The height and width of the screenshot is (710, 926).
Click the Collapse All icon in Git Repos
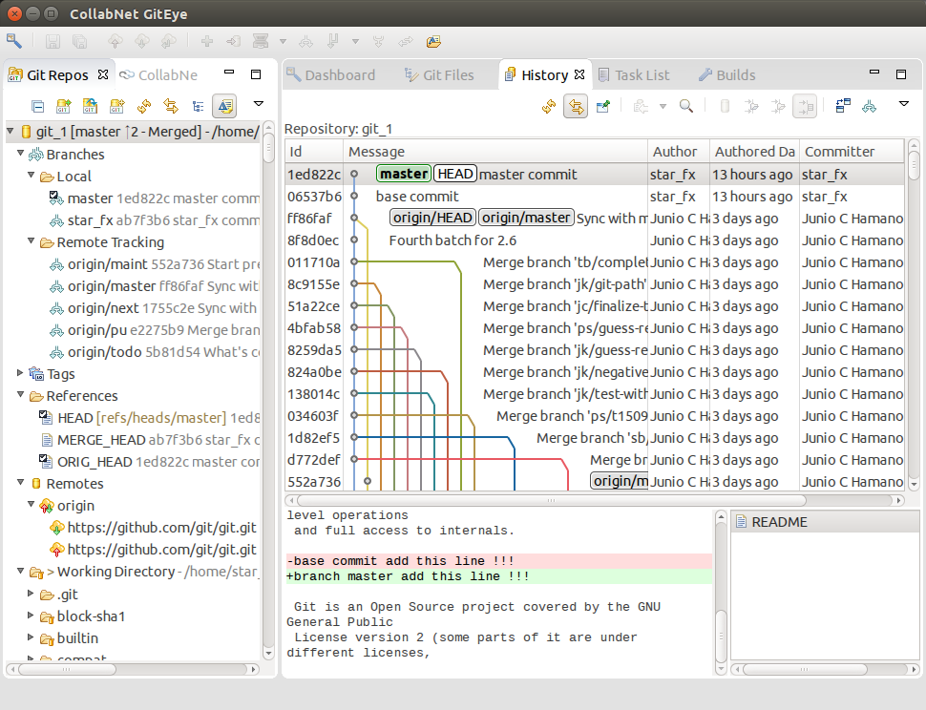[x=38, y=106]
